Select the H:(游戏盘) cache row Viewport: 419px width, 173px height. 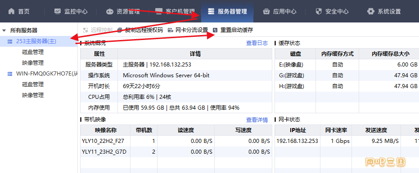tap(347, 86)
